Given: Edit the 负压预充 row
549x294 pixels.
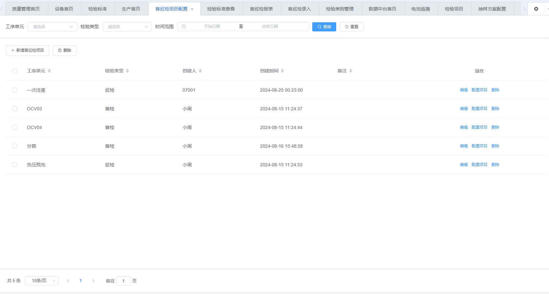Looking at the screenshot, I should [464, 165].
